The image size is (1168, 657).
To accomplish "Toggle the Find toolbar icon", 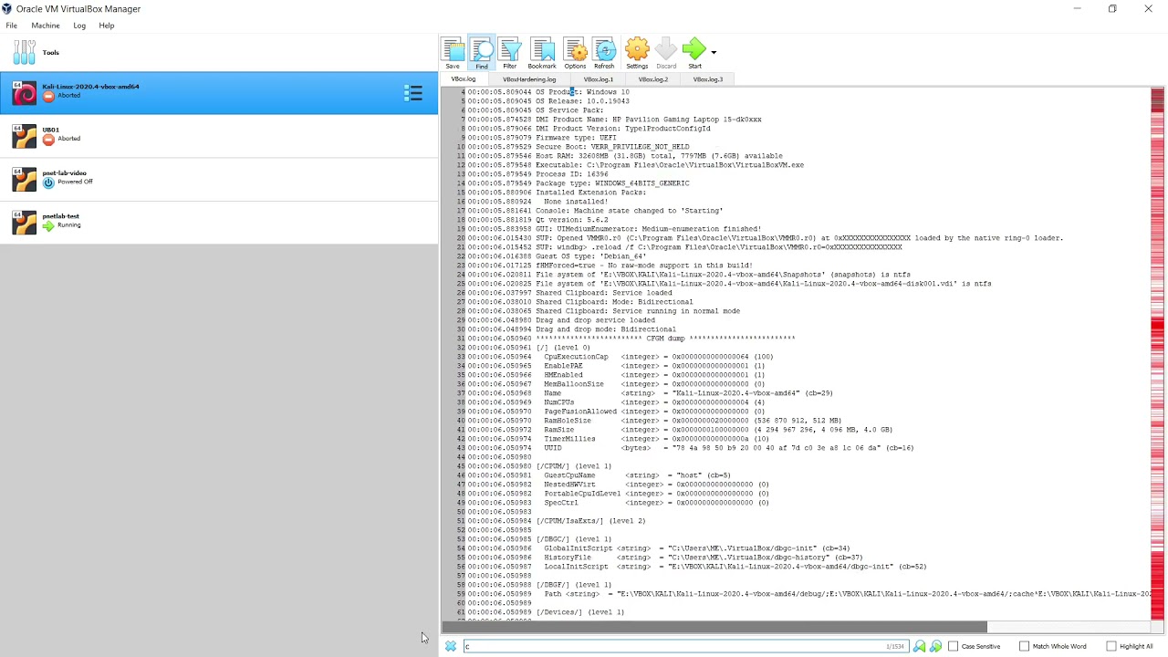I will pyautogui.click(x=482, y=53).
